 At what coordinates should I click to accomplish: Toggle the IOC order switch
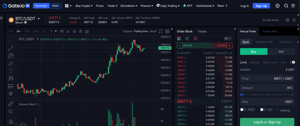[263, 110]
